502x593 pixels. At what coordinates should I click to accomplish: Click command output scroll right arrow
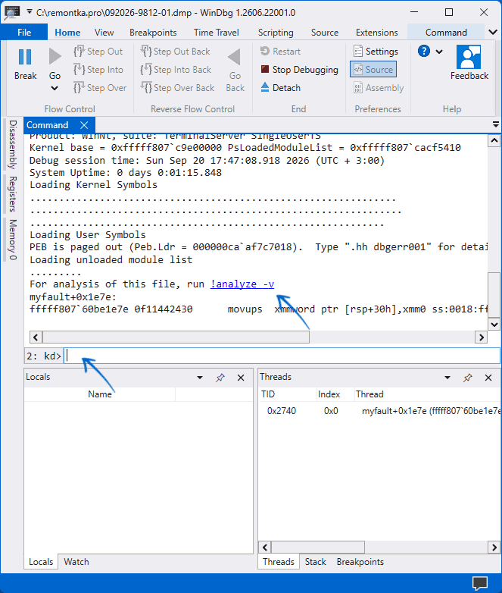click(x=482, y=337)
